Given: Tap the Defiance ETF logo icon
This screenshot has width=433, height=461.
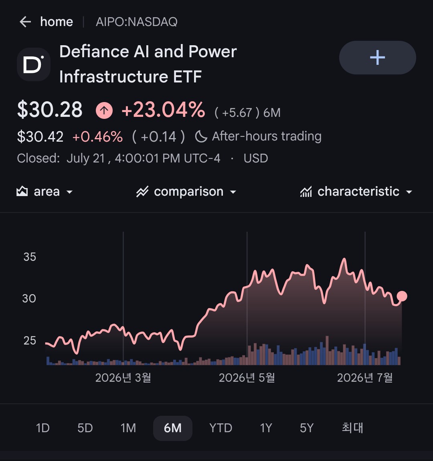Looking at the screenshot, I should (x=34, y=64).
